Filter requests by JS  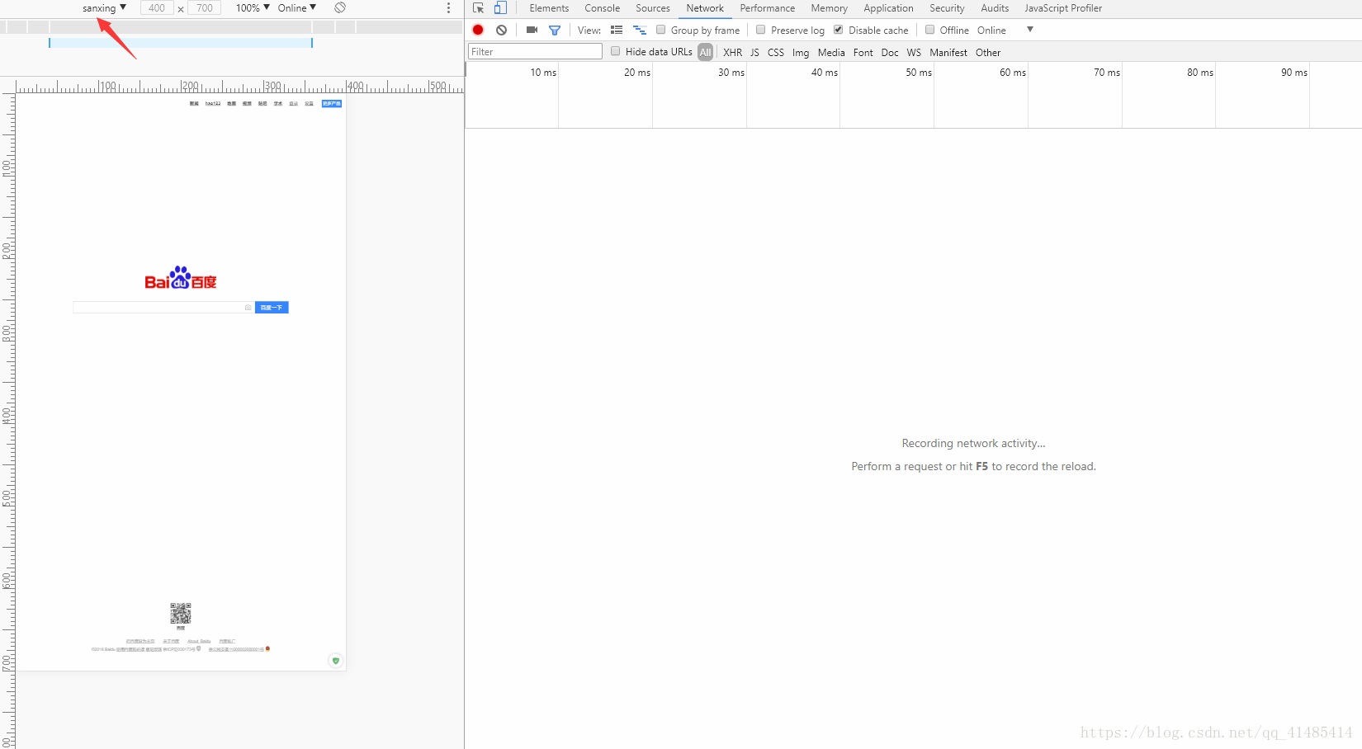click(754, 52)
